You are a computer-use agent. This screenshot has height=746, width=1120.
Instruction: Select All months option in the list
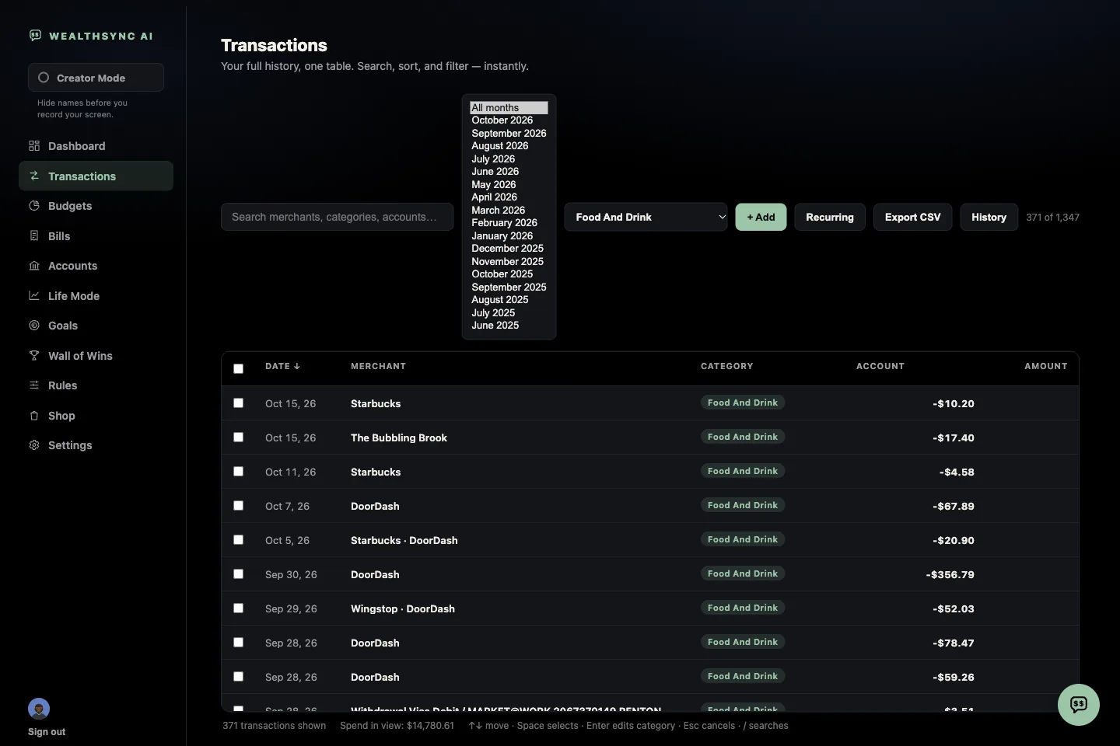509,108
